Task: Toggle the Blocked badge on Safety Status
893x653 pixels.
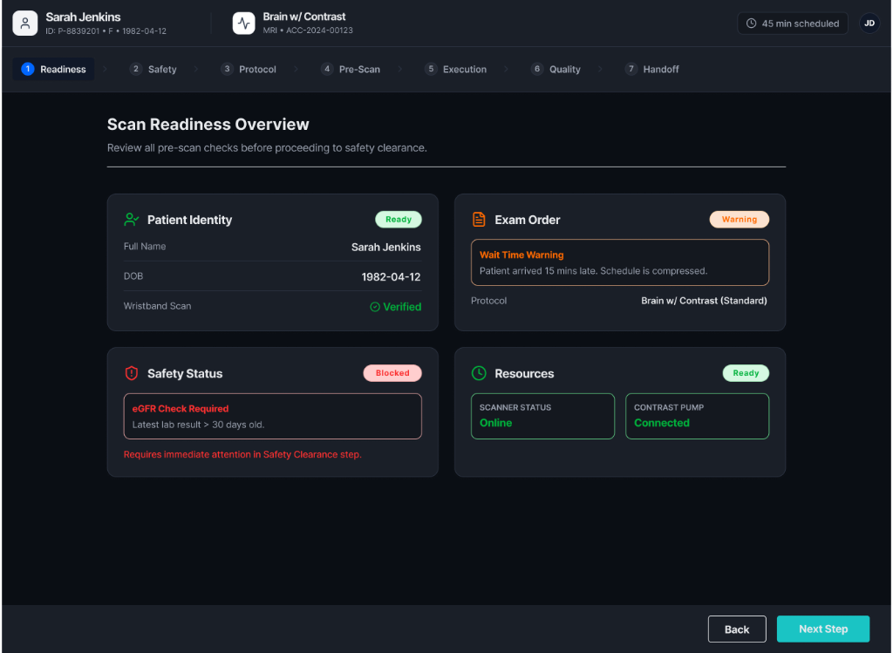Action: click(392, 372)
